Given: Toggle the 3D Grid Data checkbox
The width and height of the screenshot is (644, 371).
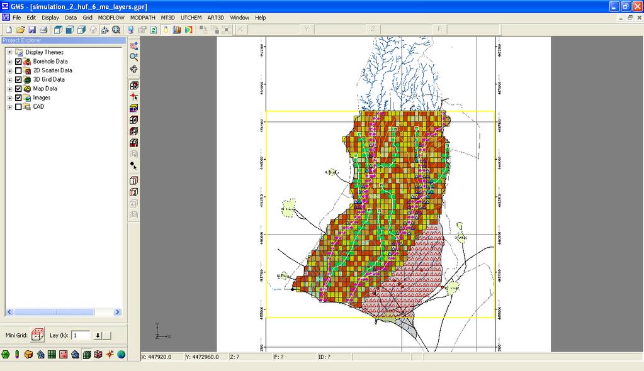Looking at the screenshot, I should 18,80.
